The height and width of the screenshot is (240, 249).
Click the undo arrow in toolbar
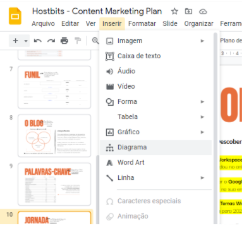[x=38, y=41]
